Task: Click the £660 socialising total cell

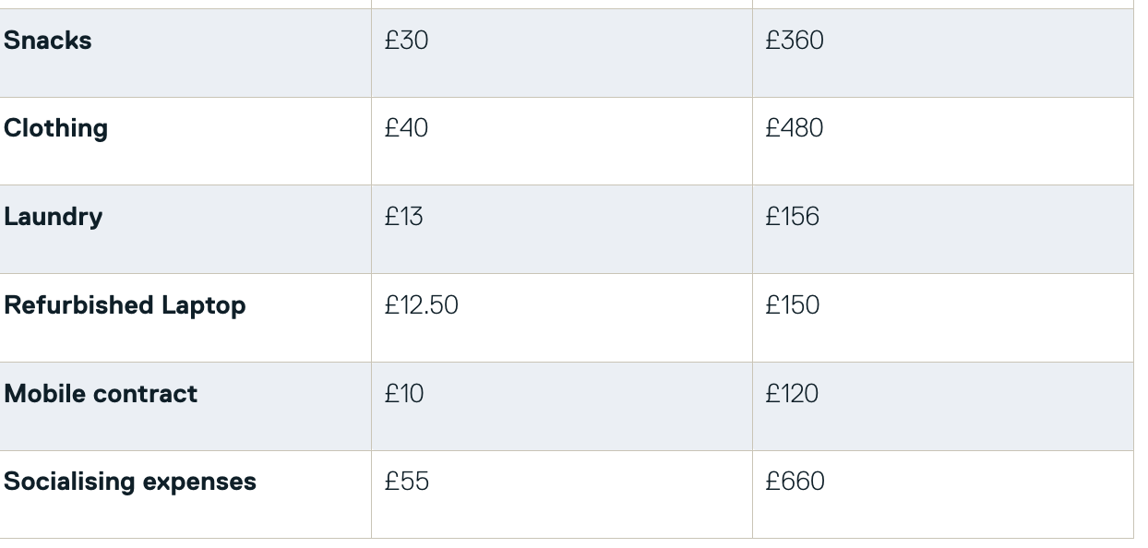Action: click(x=795, y=482)
